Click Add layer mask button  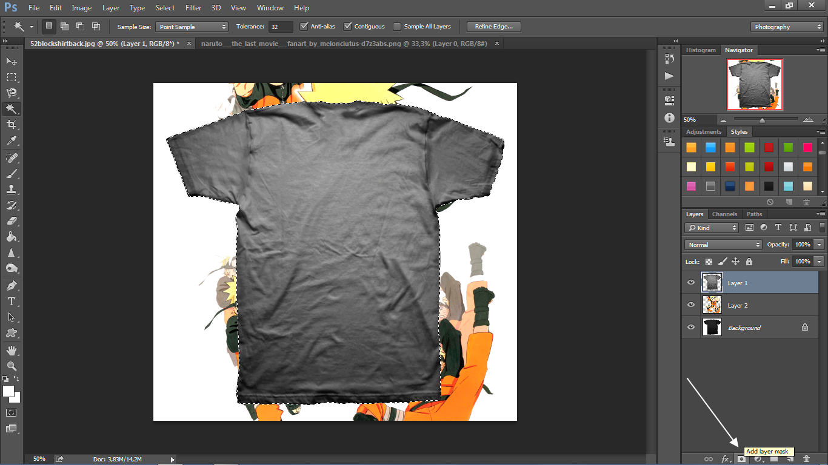(x=741, y=459)
